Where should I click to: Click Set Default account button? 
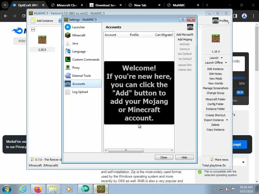185,54
